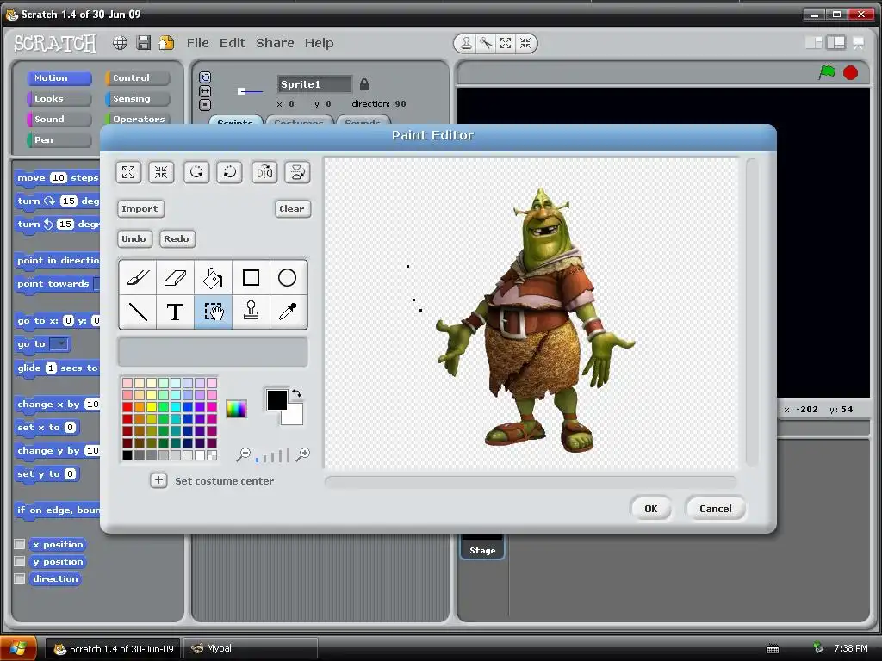This screenshot has height=661, width=882.
Task: Zoom out the paint canvas
Action: tap(244, 454)
